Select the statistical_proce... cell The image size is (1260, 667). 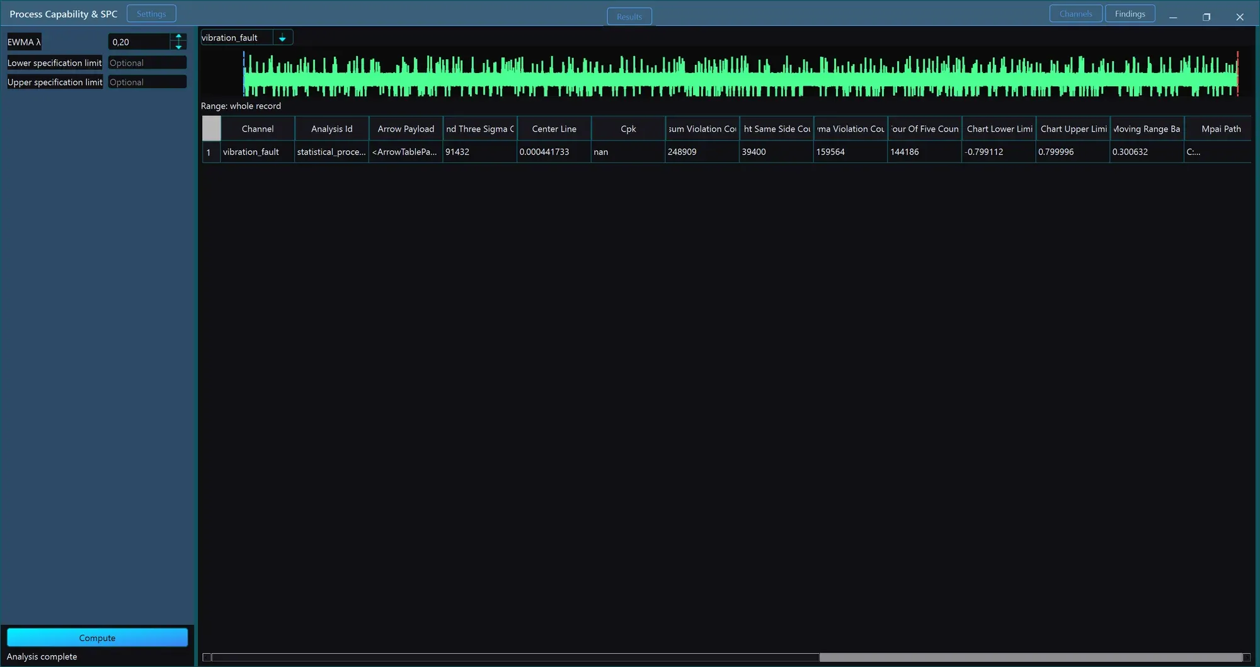331,152
